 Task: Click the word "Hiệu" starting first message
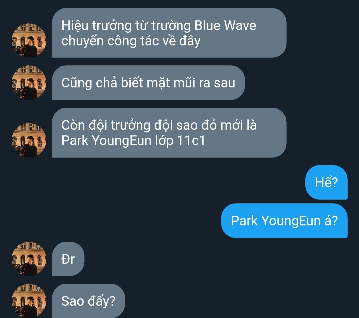point(75,26)
